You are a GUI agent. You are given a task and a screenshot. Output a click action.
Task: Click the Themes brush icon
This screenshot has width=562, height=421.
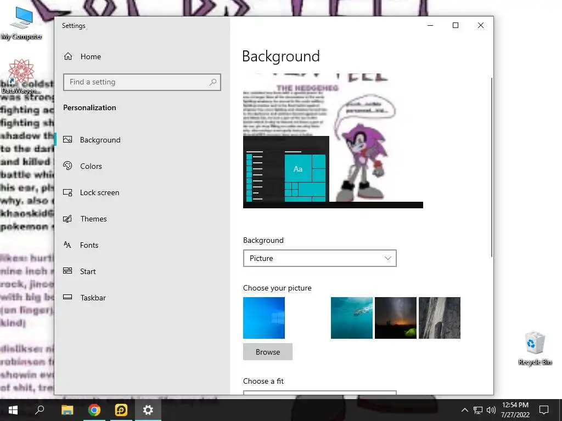tap(68, 219)
